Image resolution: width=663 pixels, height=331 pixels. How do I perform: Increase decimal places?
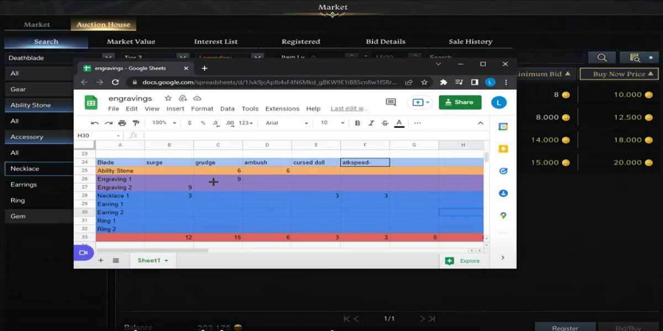230,123
